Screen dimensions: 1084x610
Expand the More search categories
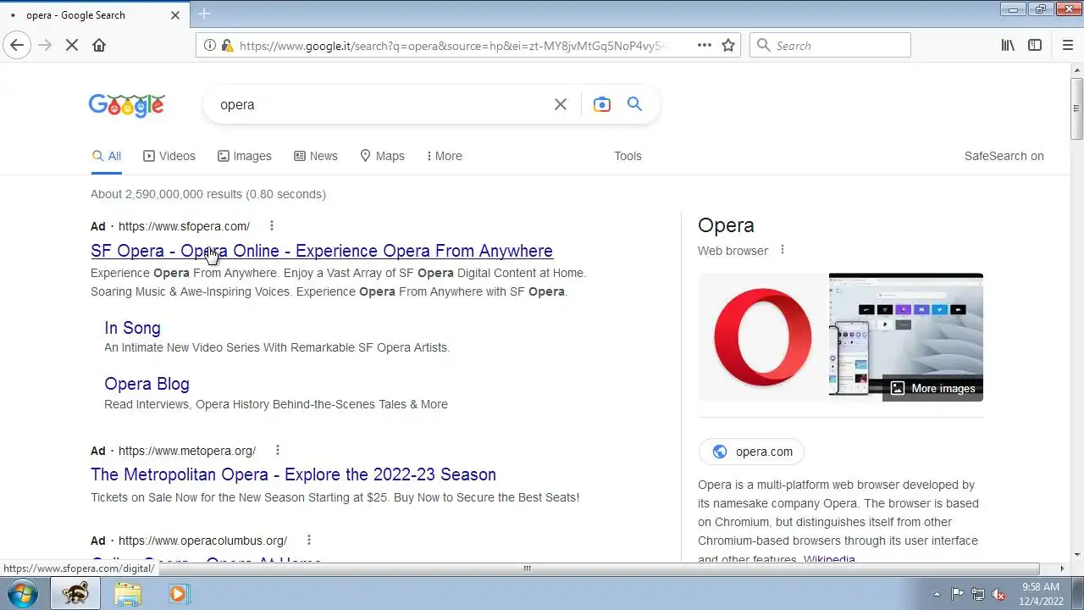(445, 156)
